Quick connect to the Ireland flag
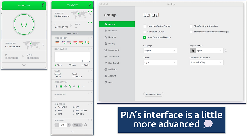 click(87, 42)
